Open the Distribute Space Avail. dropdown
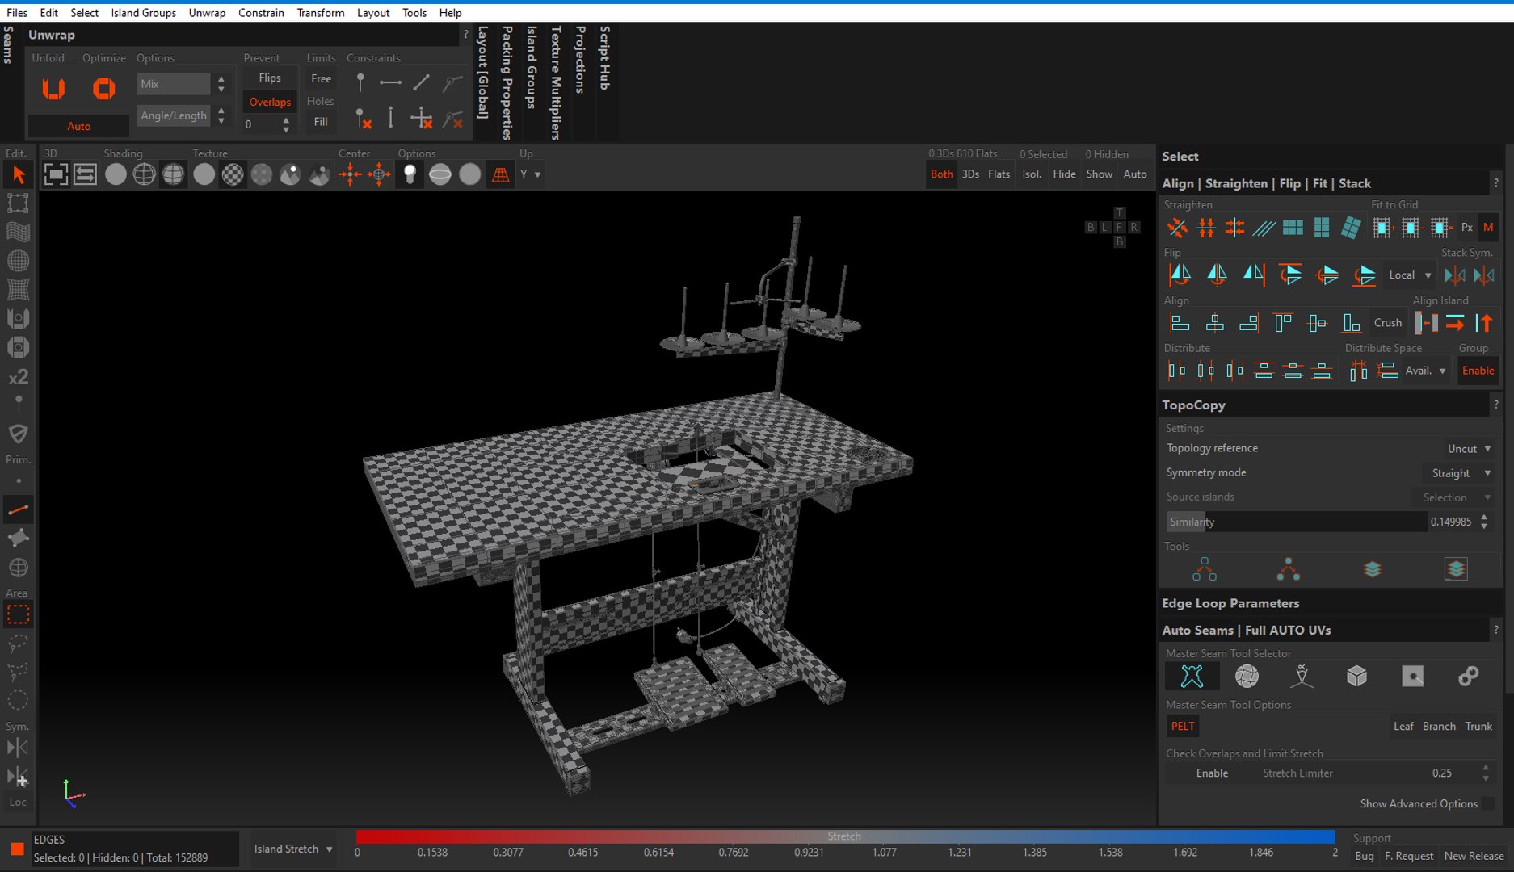This screenshot has width=1514, height=872. [1425, 371]
